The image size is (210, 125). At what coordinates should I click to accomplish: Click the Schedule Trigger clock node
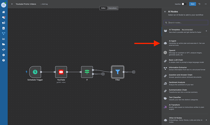[x=35, y=72]
